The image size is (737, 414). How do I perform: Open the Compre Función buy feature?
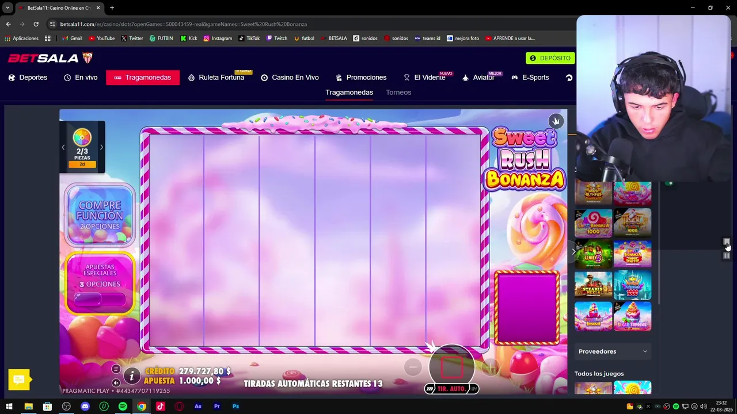coord(100,215)
